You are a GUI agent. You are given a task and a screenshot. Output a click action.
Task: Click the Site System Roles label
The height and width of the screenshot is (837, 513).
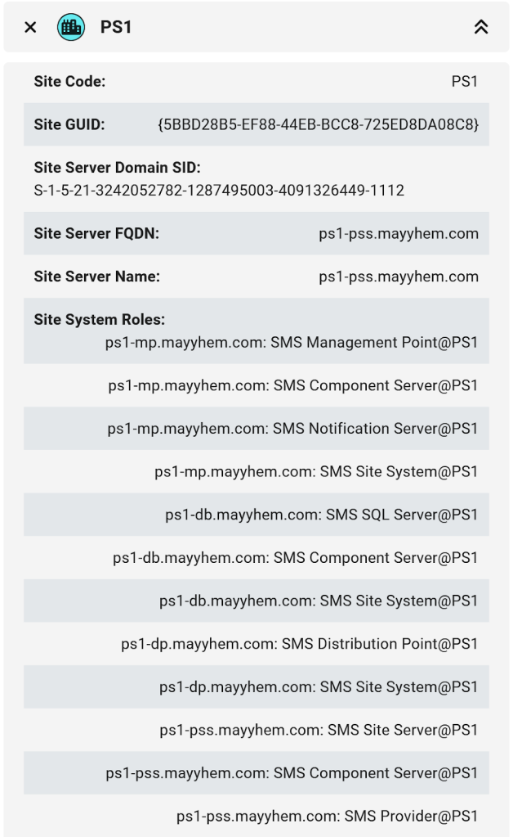[x=100, y=320]
